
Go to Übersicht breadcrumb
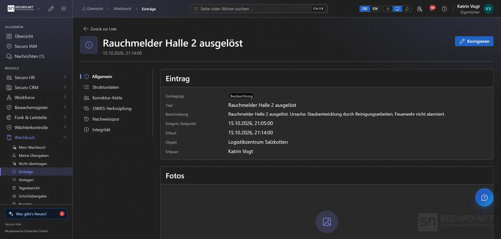93,9
